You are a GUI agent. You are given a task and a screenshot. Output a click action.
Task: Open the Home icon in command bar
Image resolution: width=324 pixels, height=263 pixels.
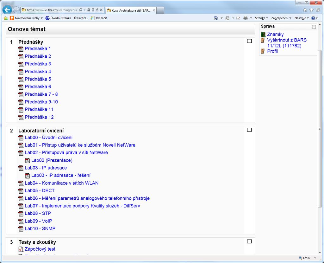[216, 18]
